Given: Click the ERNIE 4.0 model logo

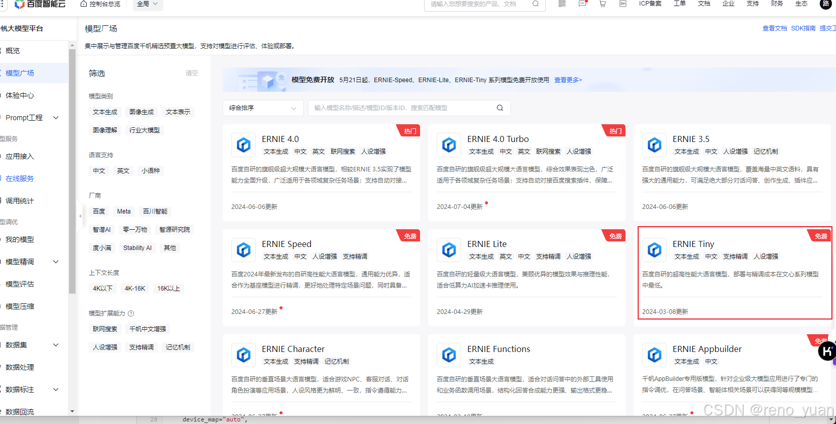Looking at the screenshot, I should 243,145.
